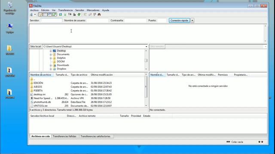Select the DOOM folder in the tree
The width and height of the screenshot is (275, 154).
tap(61, 62)
